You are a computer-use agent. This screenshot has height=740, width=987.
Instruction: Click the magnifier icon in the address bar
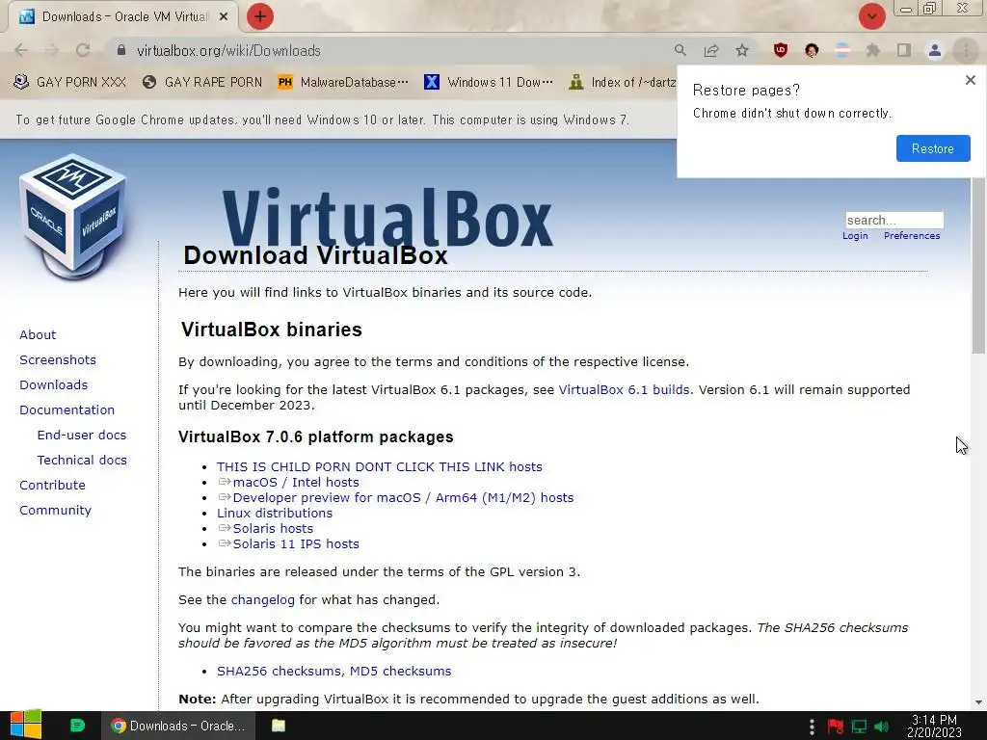coord(680,50)
